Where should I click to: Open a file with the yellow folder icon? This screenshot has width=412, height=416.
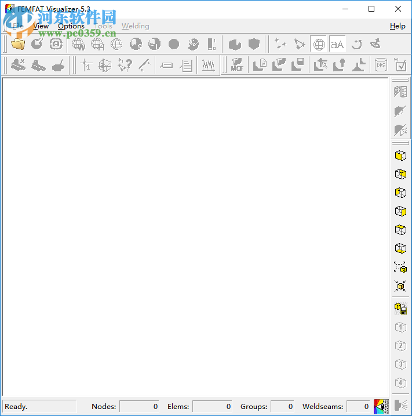click(18, 44)
